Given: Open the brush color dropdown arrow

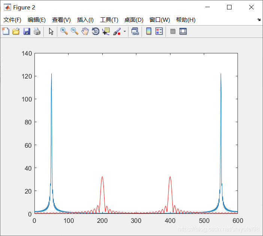Looking at the screenshot, I should (x=125, y=32).
